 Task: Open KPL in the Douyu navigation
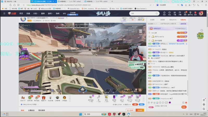[64, 14]
